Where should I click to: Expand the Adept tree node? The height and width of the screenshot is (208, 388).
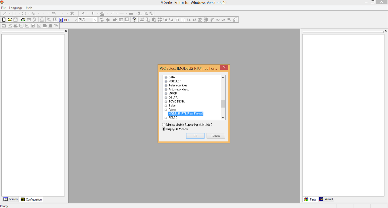coord(166,110)
